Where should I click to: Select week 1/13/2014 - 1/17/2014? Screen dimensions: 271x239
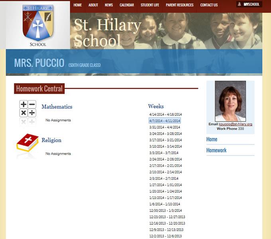point(165,198)
